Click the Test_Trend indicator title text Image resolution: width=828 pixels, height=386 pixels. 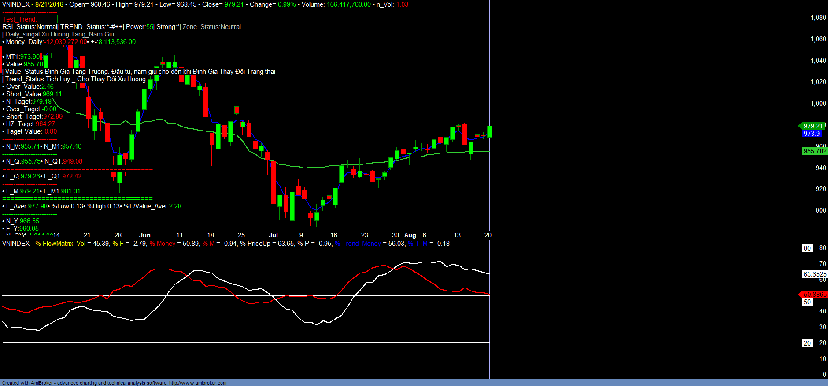[x=19, y=19]
